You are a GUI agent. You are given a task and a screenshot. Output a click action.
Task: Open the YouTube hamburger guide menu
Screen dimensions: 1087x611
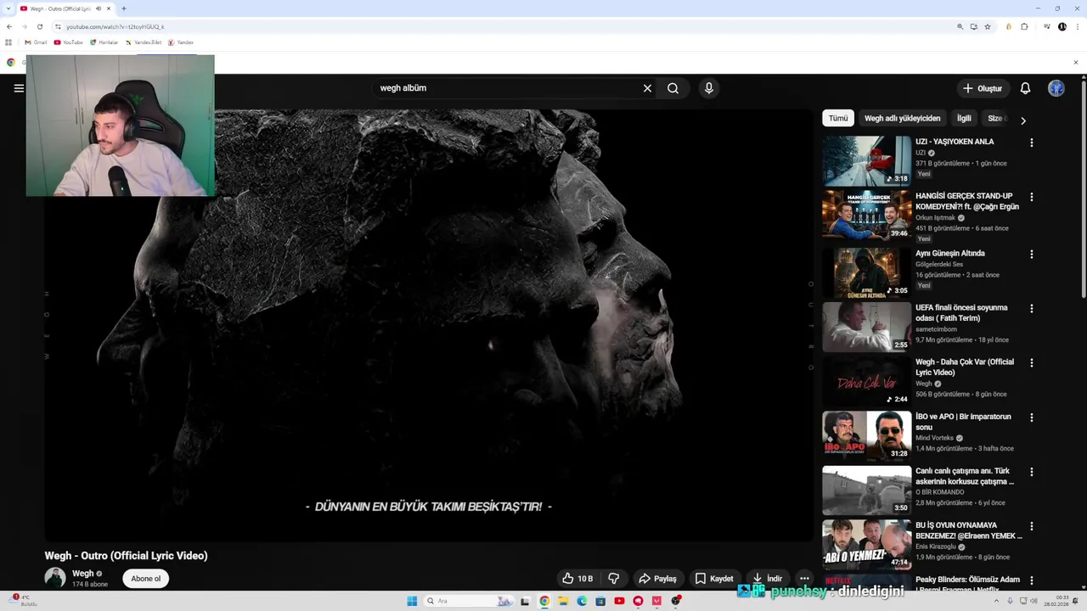(19, 88)
